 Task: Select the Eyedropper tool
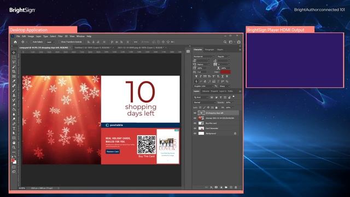pos(14,81)
